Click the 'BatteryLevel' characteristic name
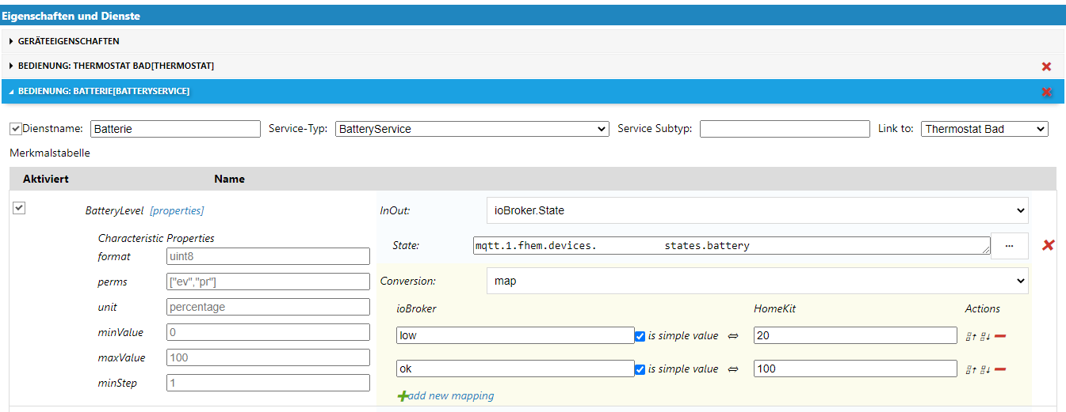The width and height of the screenshot is (1066, 412). tap(114, 210)
